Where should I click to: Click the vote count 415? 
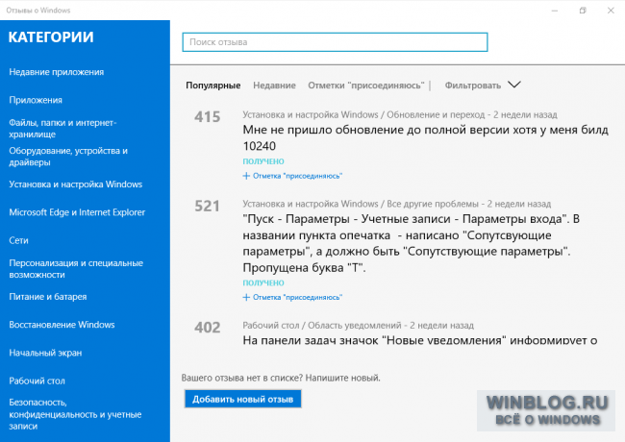point(208,116)
